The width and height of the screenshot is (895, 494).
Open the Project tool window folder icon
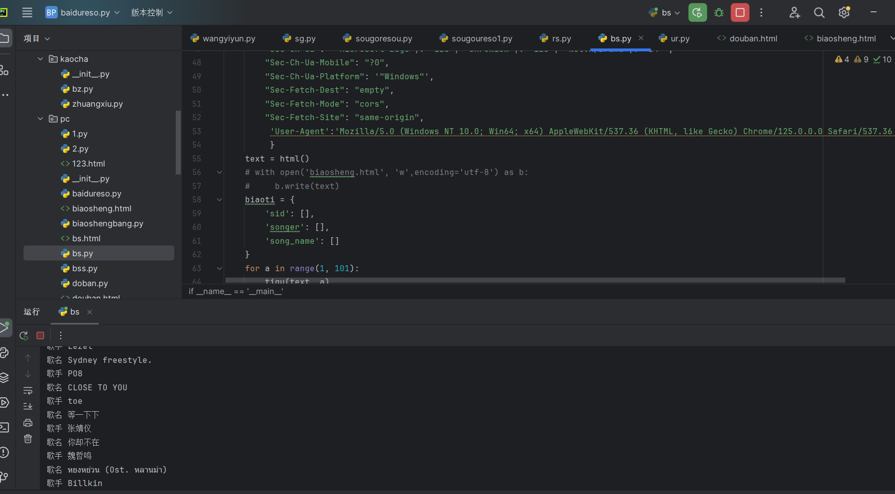(x=5, y=38)
